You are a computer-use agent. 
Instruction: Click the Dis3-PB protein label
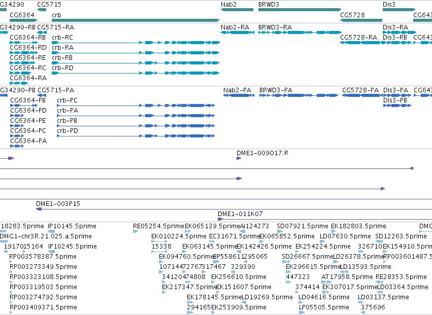tap(395, 100)
